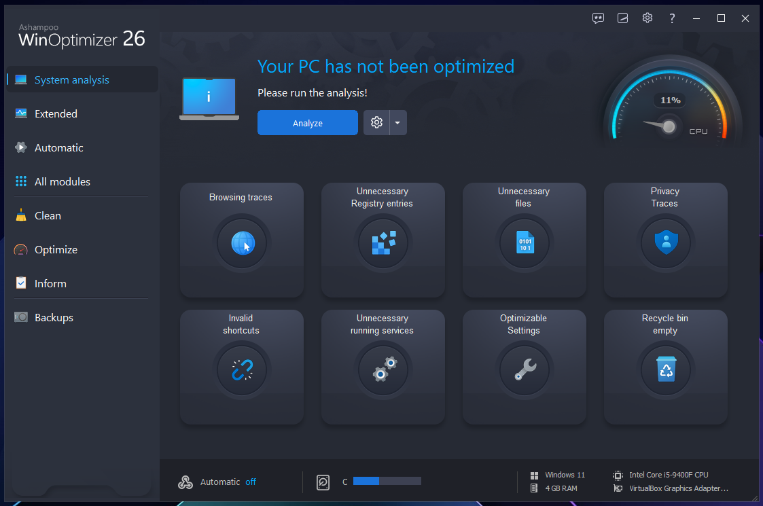Screen dimensions: 763x506
Task: Click the Optimizable Settings wrench icon
Action: (525, 370)
